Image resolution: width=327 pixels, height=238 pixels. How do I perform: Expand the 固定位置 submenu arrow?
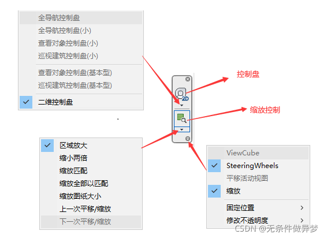[302, 208]
